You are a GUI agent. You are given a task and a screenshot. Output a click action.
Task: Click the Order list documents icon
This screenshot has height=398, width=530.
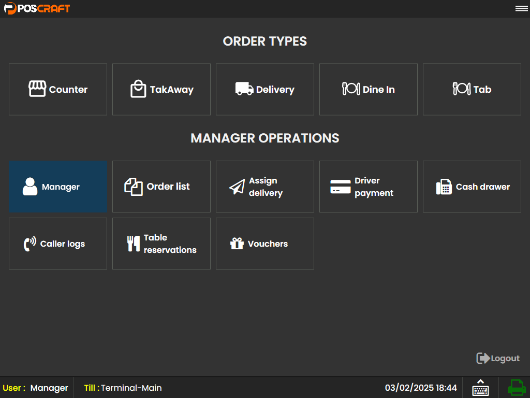134,187
